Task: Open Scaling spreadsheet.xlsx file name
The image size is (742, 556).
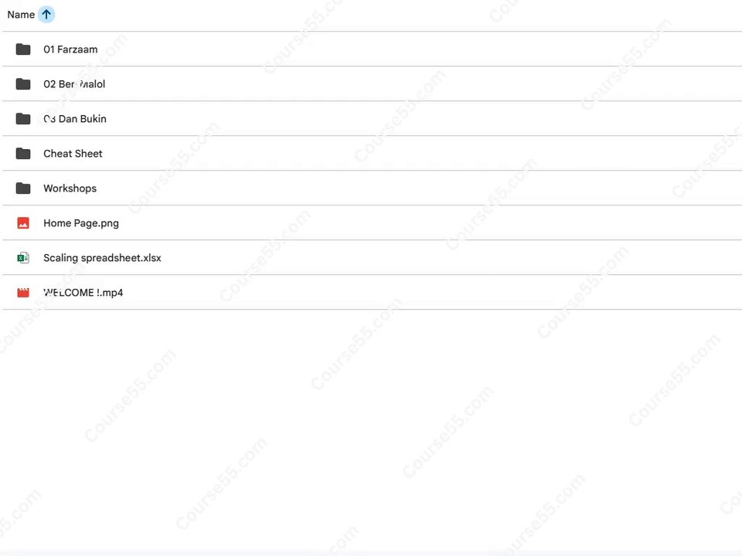Action: [102, 258]
